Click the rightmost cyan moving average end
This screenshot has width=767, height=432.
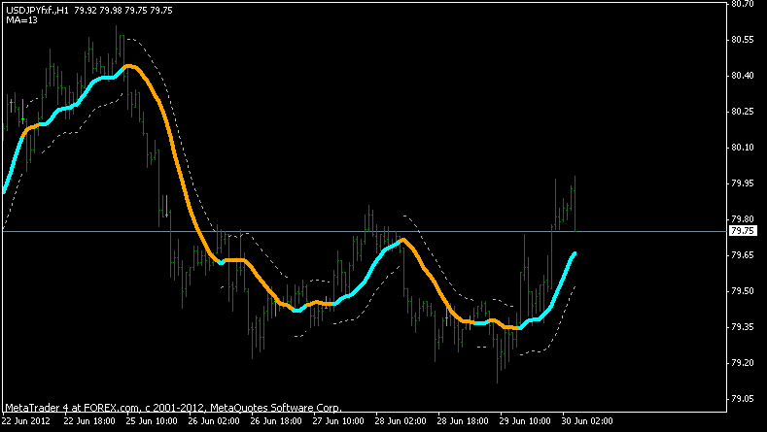(x=575, y=253)
